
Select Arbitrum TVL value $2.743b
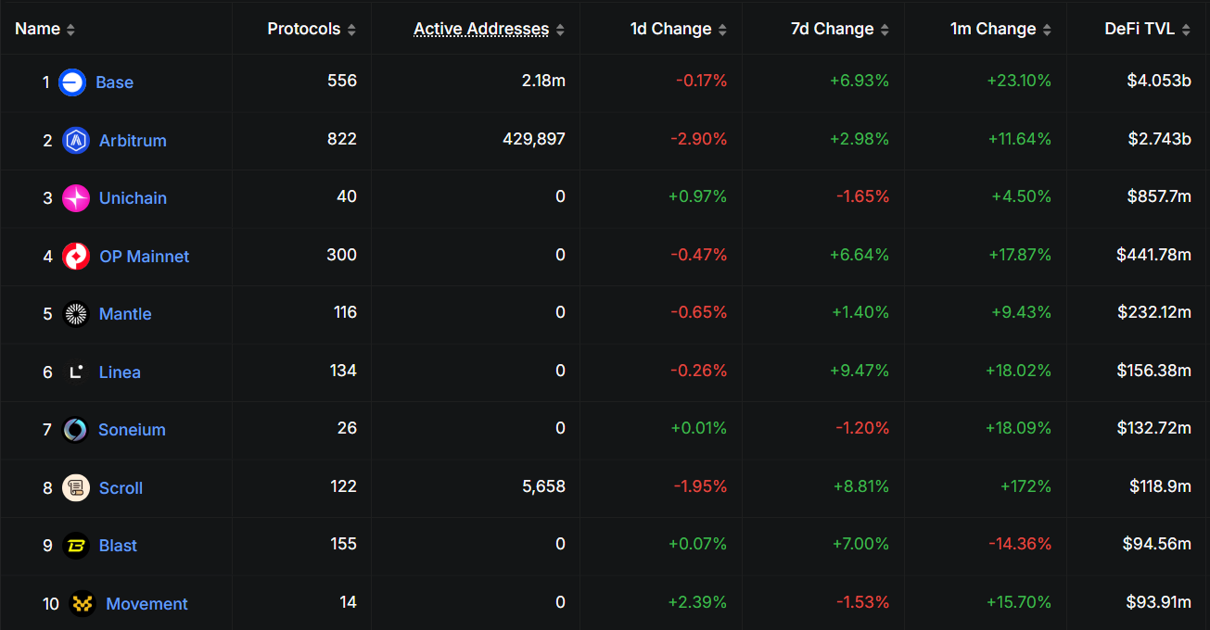coord(1160,139)
